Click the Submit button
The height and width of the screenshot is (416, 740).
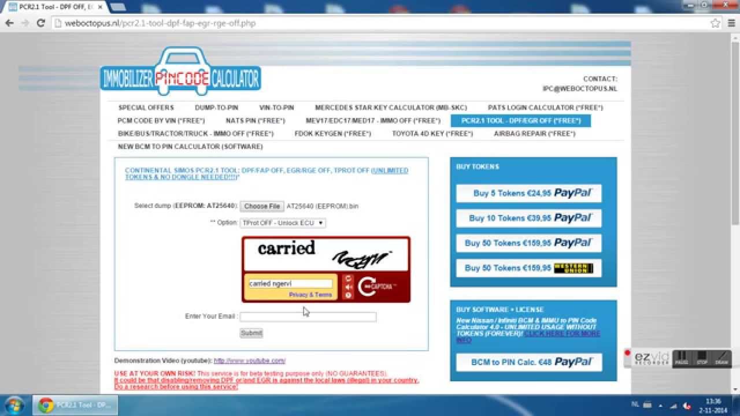[251, 333]
